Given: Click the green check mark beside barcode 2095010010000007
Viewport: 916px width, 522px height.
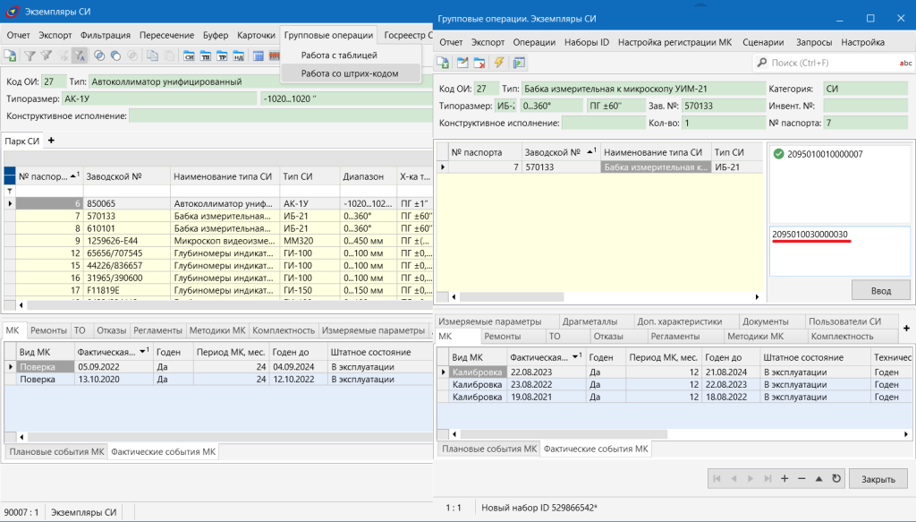Looking at the screenshot, I should click(x=779, y=154).
